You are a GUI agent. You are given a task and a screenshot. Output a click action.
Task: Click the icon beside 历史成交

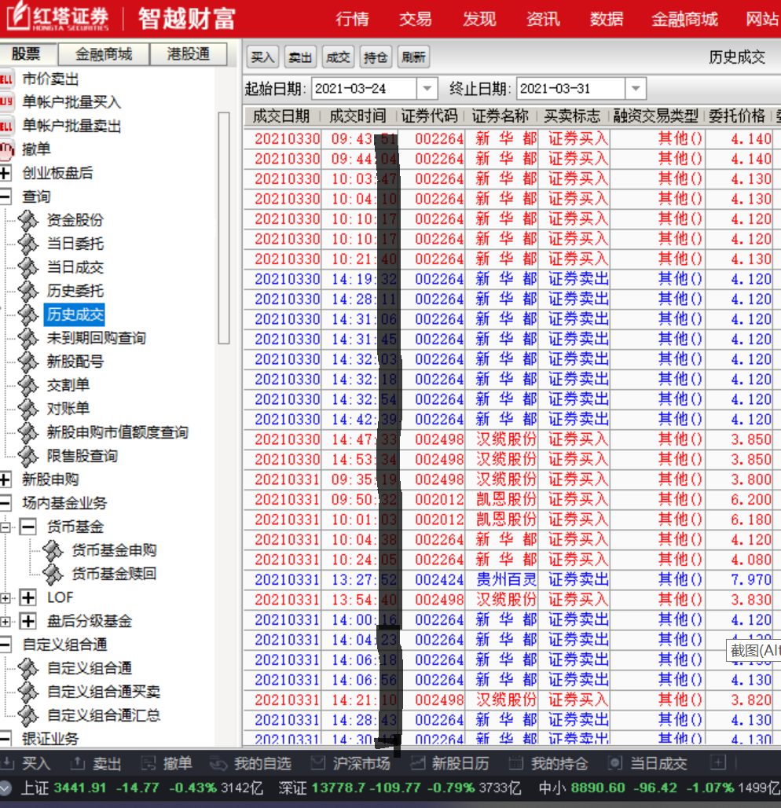tap(28, 315)
